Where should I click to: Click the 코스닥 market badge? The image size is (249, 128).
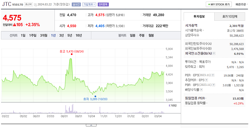29,4
